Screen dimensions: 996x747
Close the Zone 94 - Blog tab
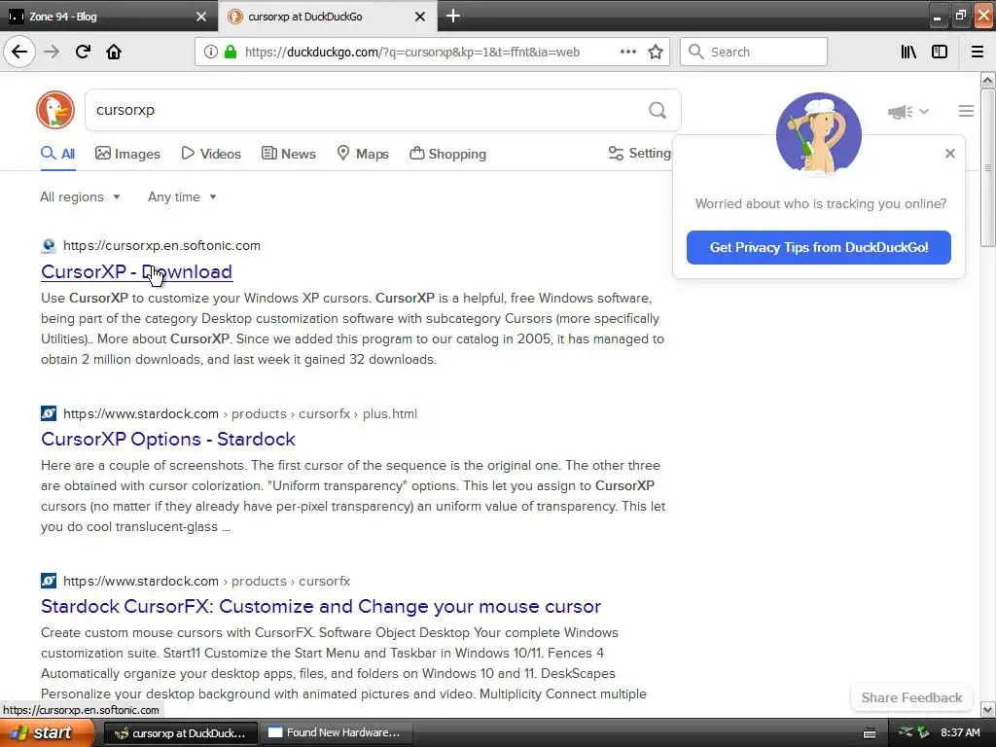click(x=201, y=17)
